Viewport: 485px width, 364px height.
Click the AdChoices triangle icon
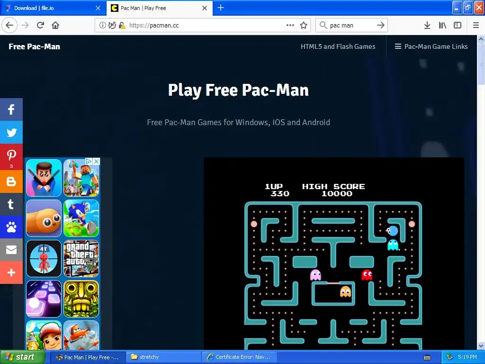pyautogui.click(x=89, y=161)
